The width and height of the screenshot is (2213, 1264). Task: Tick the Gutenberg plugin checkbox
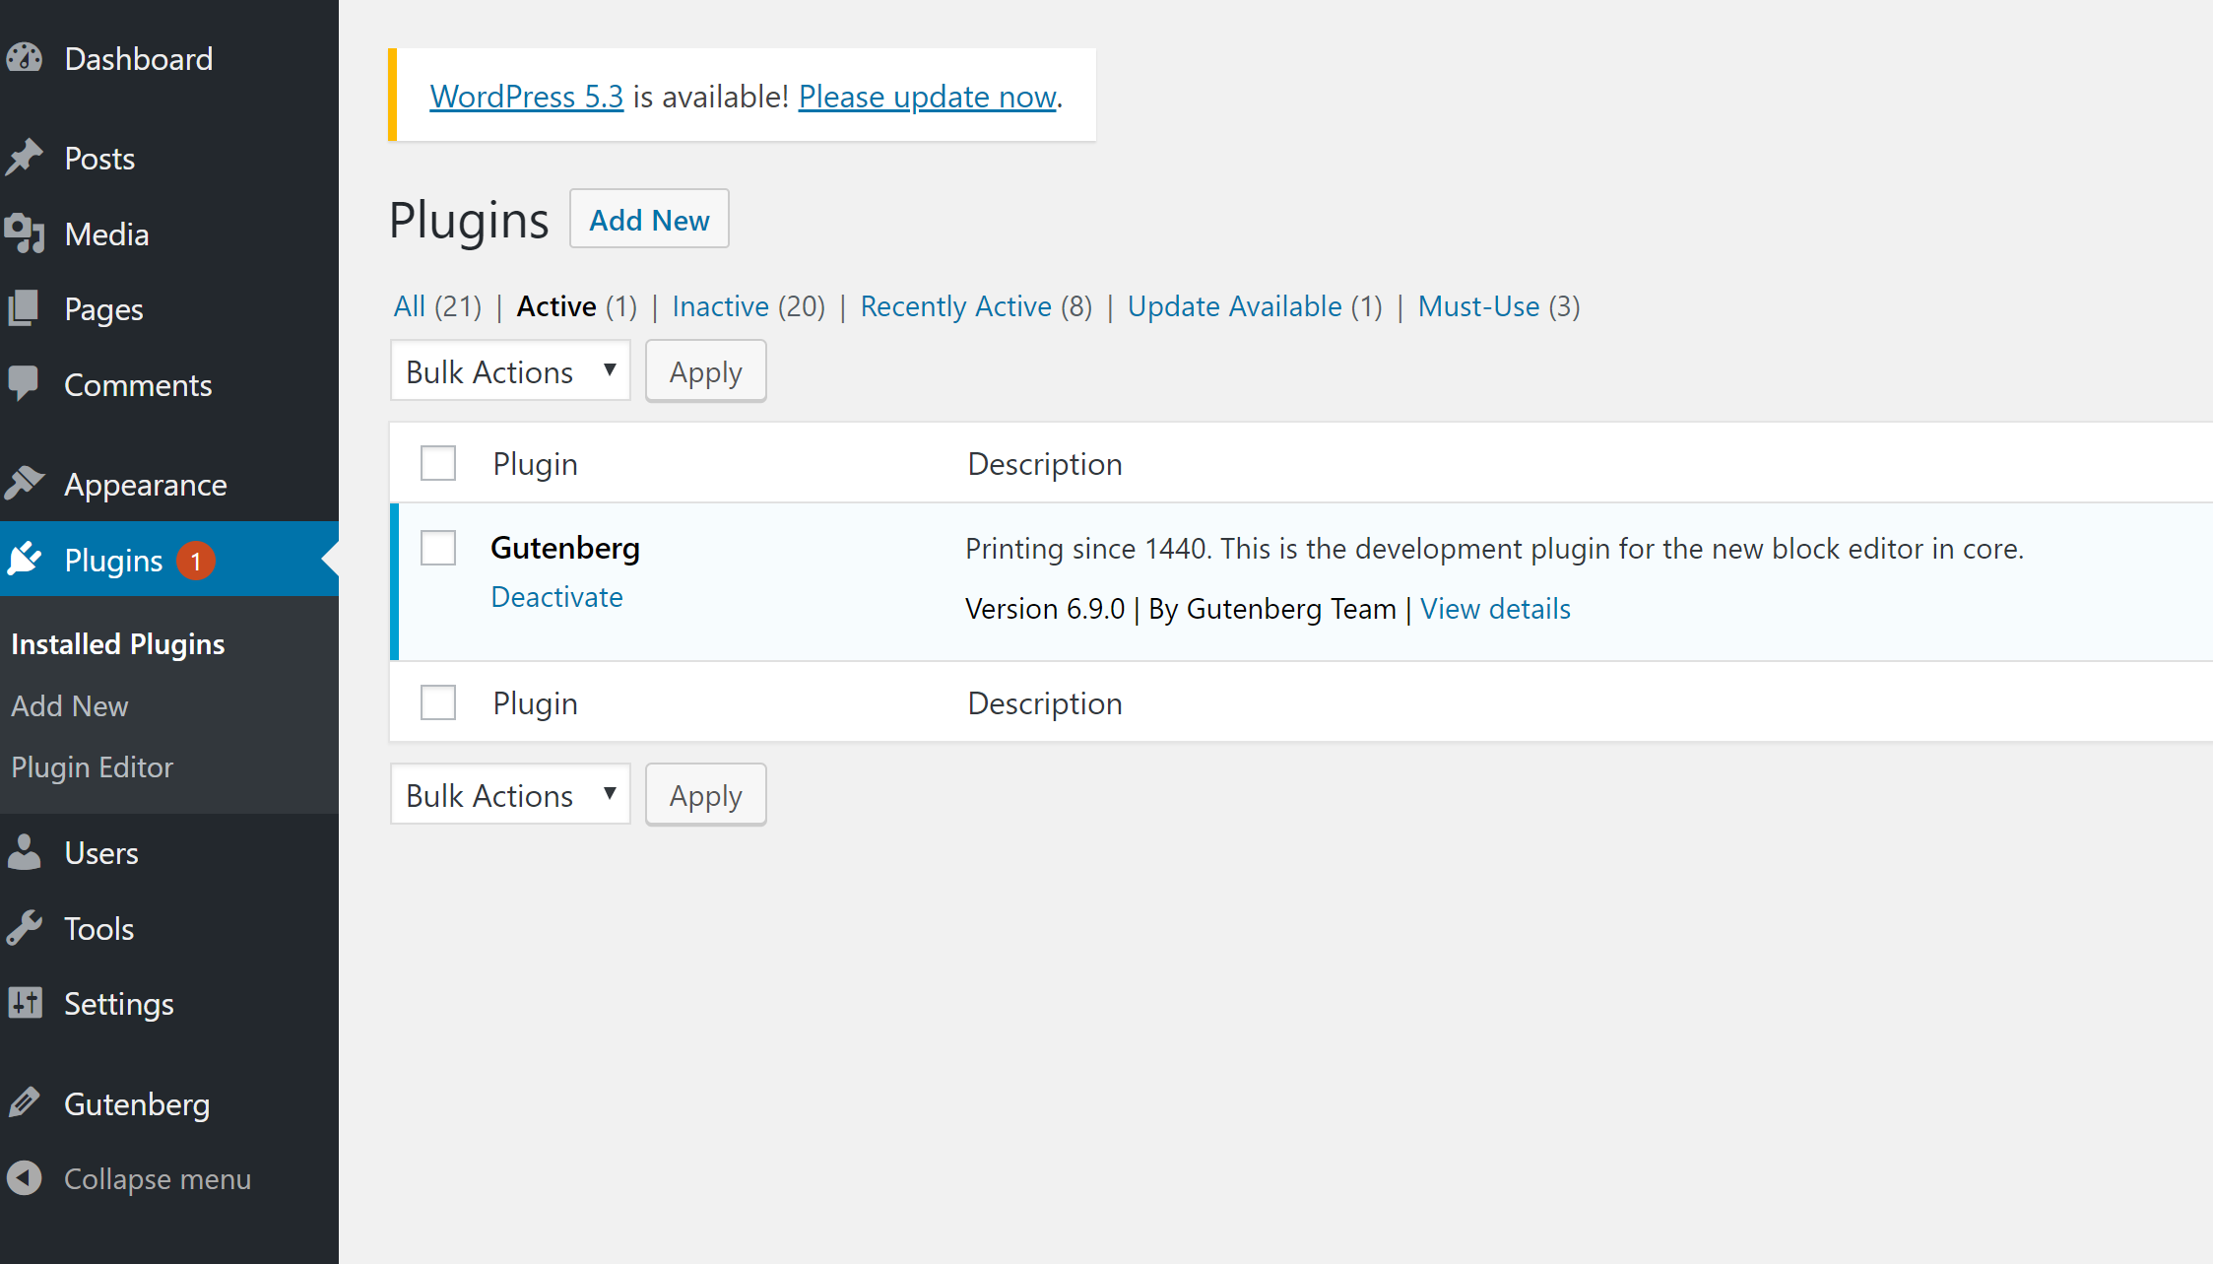(438, 548)
